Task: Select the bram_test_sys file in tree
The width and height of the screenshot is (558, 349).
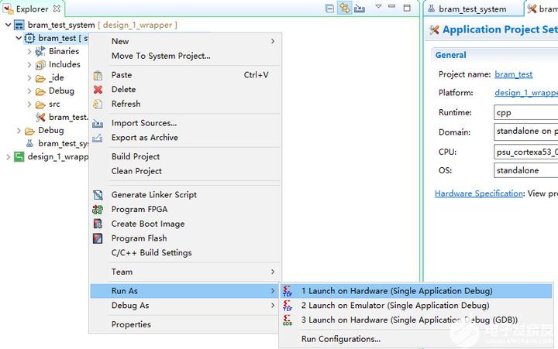Action: click(63, 144)
